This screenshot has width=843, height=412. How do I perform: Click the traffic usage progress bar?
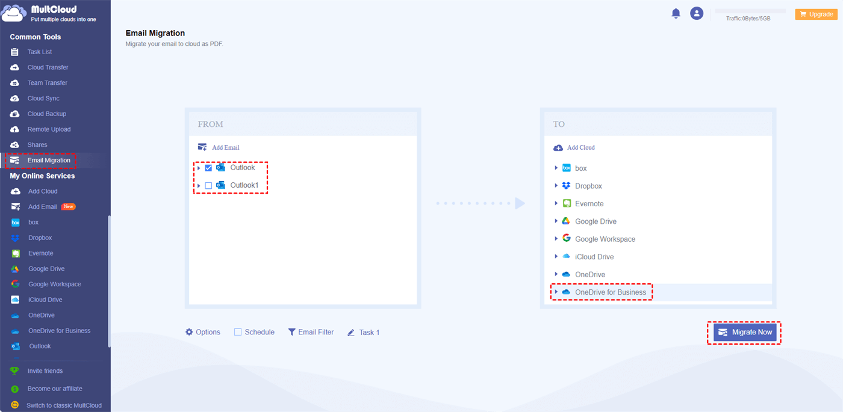click(x=750, y=11)
